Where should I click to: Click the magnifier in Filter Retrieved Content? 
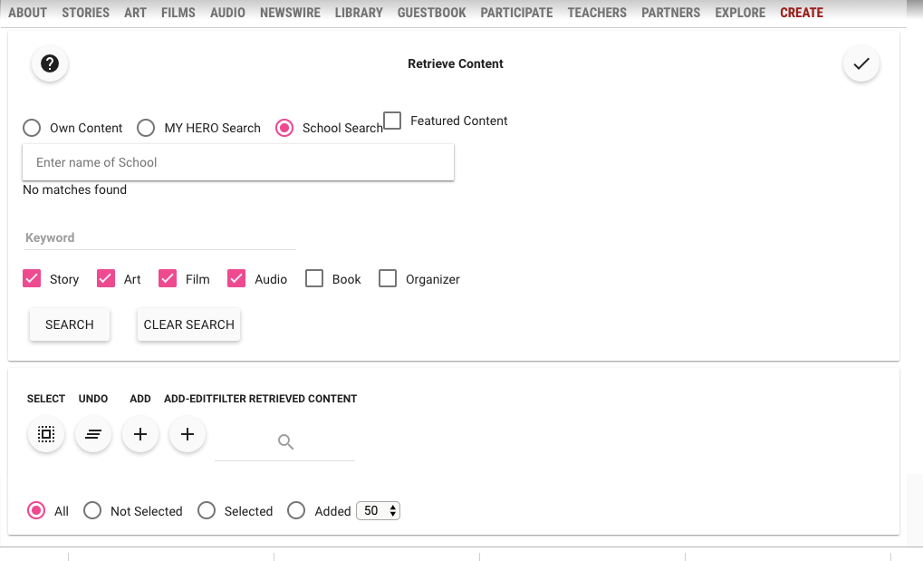[285, 441]
